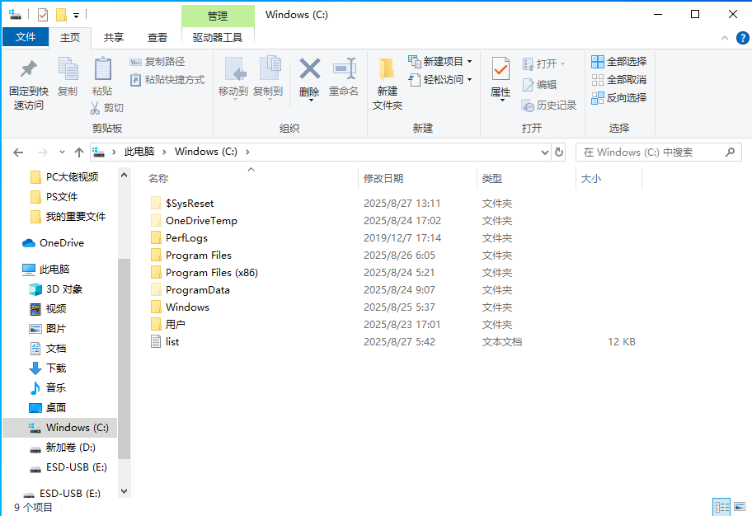
Task: Click 此电脑 in the address breadcrumb
Action: coord(139,152)
